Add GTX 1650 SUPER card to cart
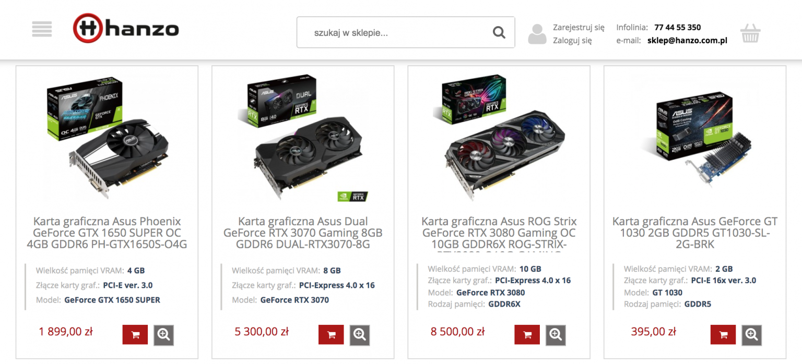 pyautogui.click(x=135, y=335)
